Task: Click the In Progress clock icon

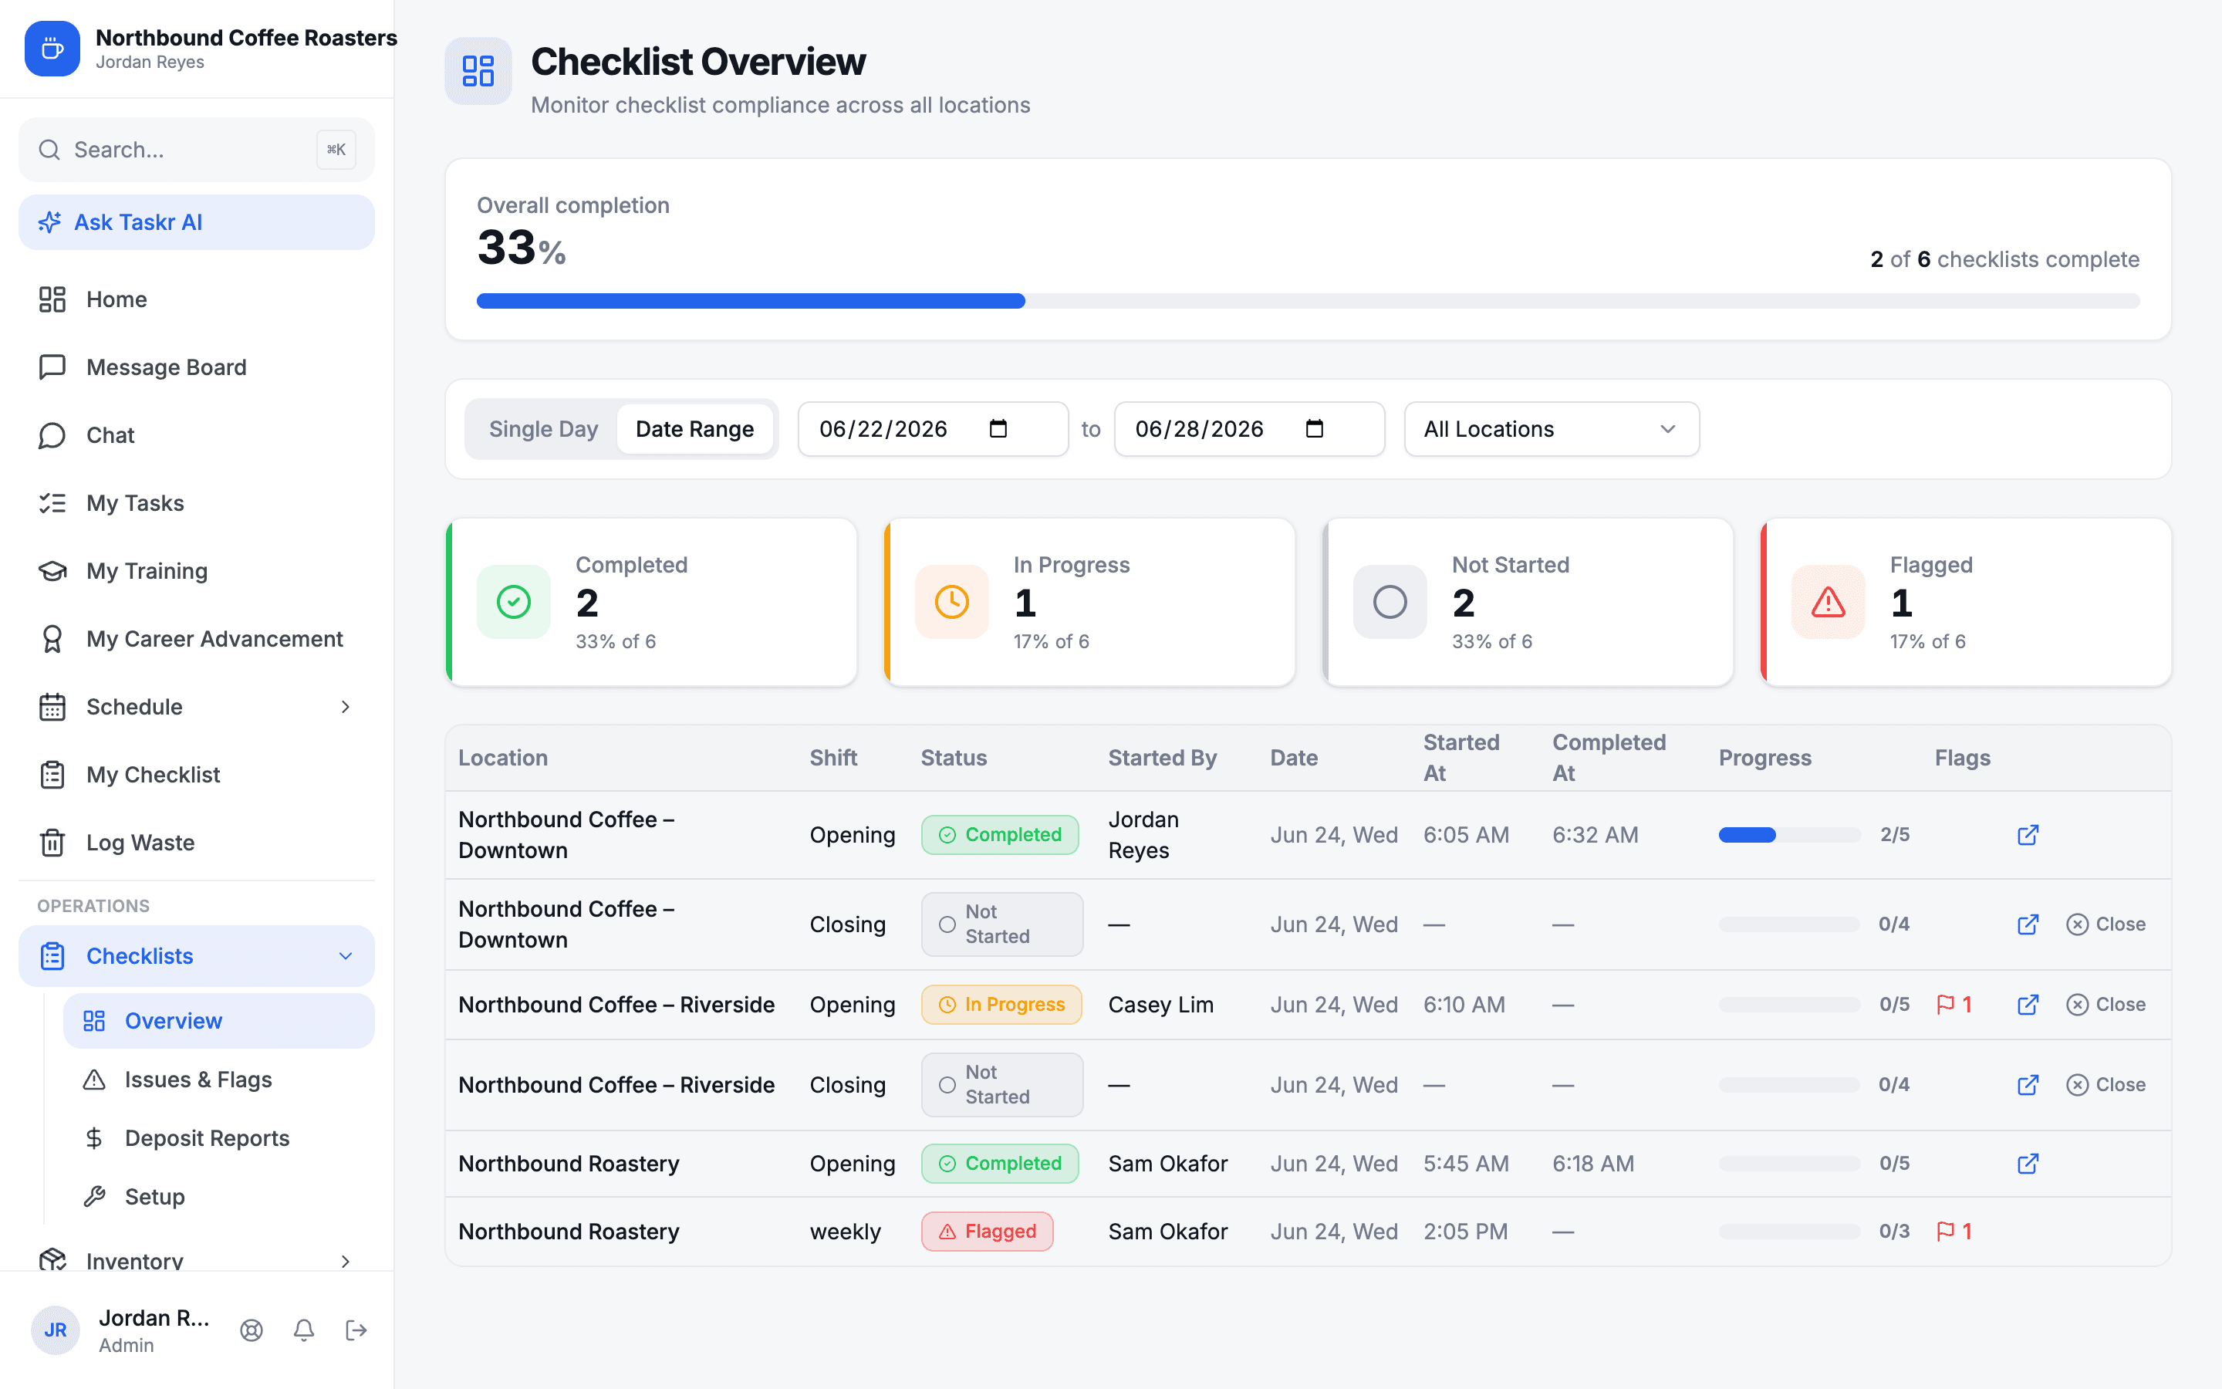Action: click(952, 602)
